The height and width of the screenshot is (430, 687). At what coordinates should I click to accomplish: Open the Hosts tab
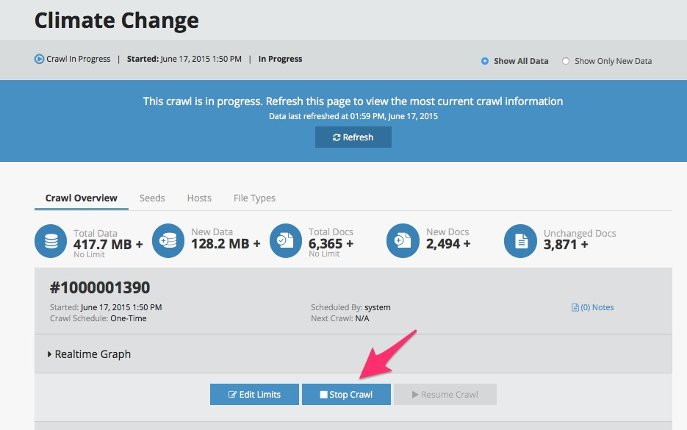199,198
